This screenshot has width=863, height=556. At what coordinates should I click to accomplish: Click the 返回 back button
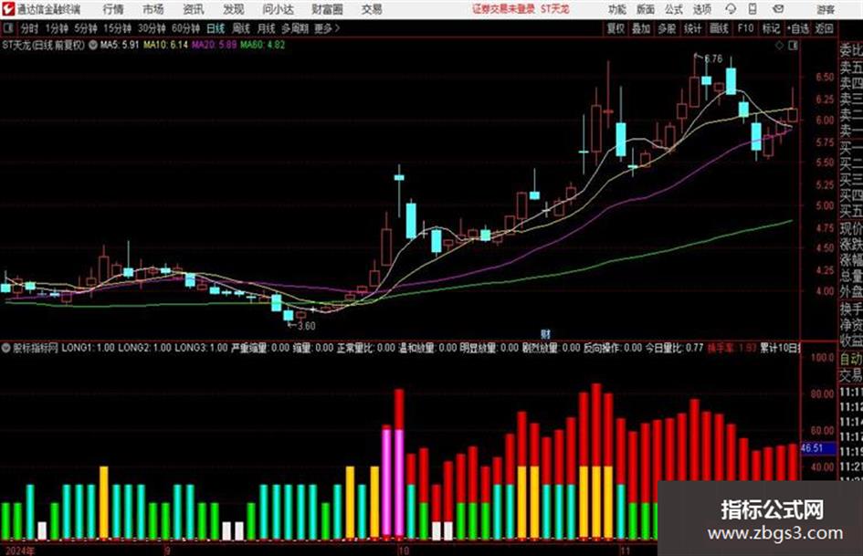click(824, 28)
